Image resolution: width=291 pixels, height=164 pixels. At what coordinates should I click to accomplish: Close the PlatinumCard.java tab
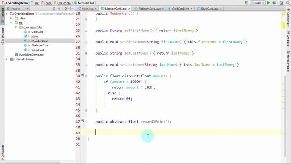pos(163,9)
